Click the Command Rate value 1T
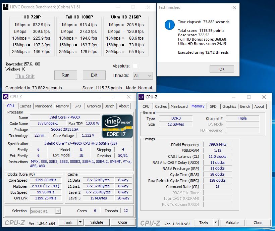275x231 pixels. coord(217,186)
